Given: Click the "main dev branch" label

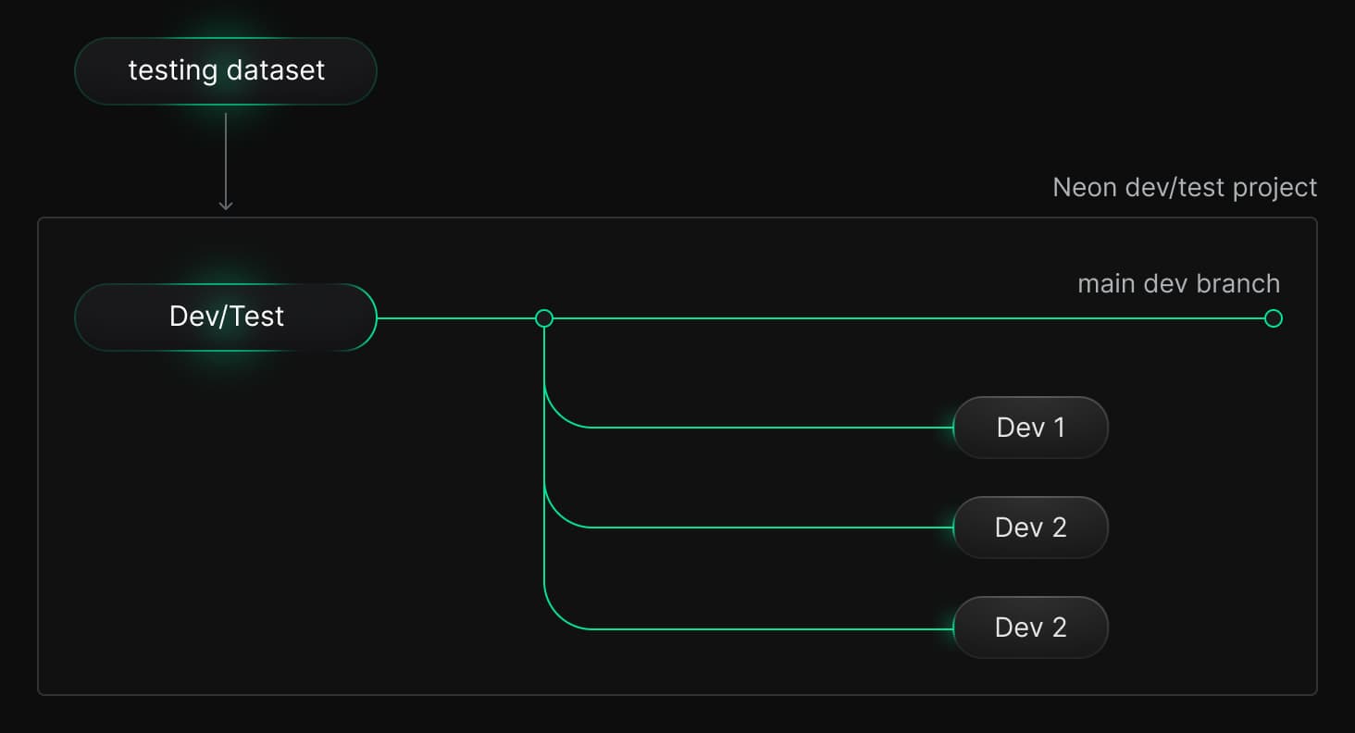Looking at the screenshot, I should click(1178, 283).
